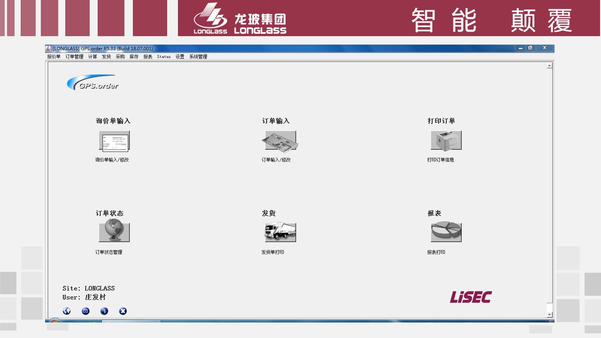Screen dimensions: 601x338
Task: Open the 报价单 menu
Action: click(x=54, y=57)
